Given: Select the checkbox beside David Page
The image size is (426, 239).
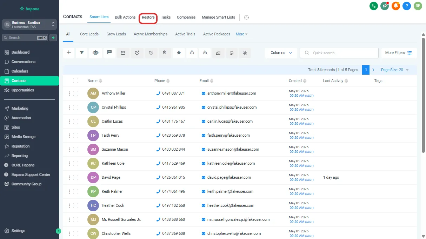Looking at the screenshot, I should click(75, 177).
